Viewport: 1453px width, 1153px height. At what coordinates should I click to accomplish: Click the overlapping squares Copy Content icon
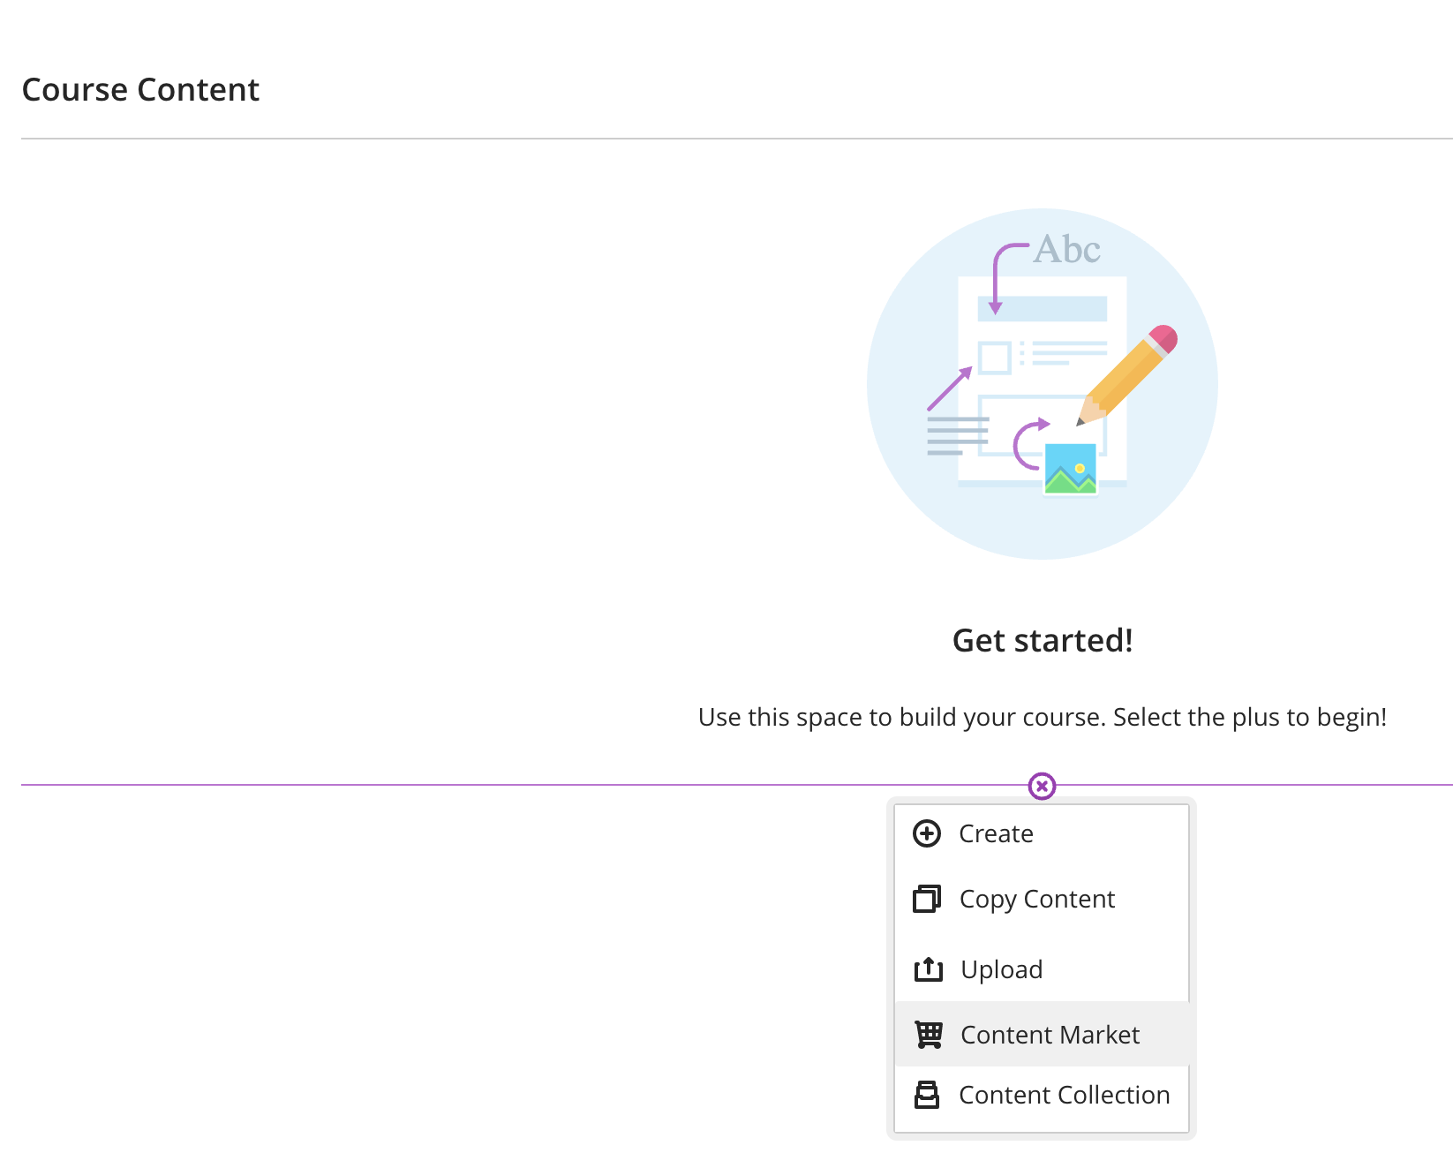coord(927,899)
